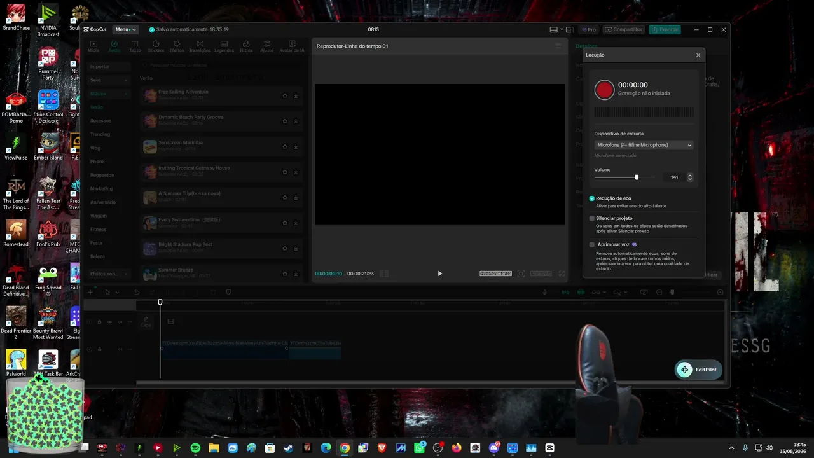Uncheck the Redução de eco checkbox

(x=592, y=198)
